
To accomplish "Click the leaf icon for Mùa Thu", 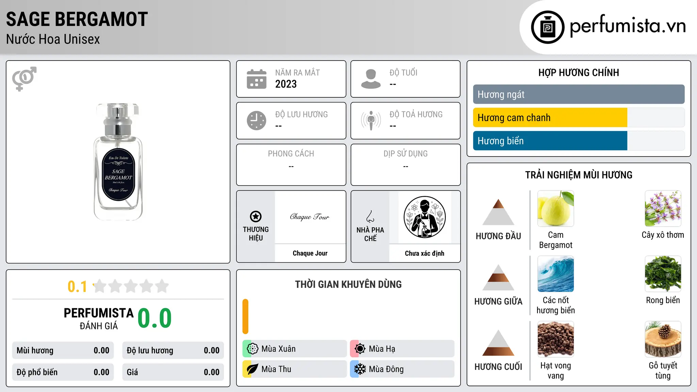I will coord(253,369).
